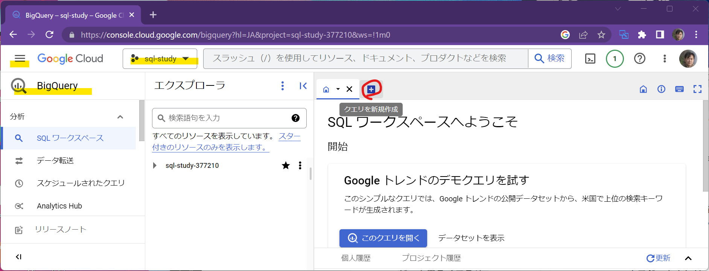Viewport: 709px width, 271px height.
Task: Toggle star on sql-study-377210
Action: click(286, 166)
